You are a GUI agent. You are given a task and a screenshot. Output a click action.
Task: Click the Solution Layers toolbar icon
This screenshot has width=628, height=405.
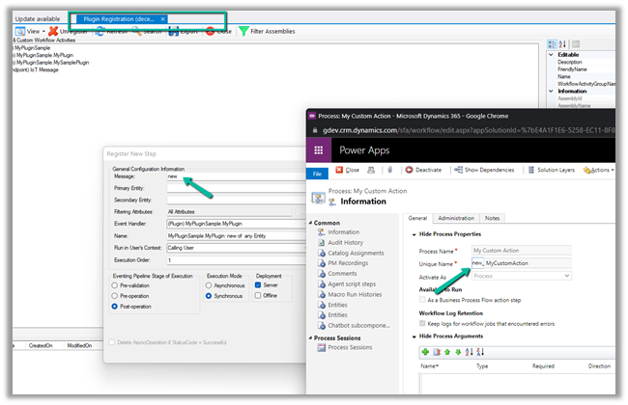tap(530, 170)
